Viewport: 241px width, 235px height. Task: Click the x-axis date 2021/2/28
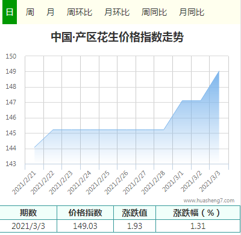pos(153,183)
